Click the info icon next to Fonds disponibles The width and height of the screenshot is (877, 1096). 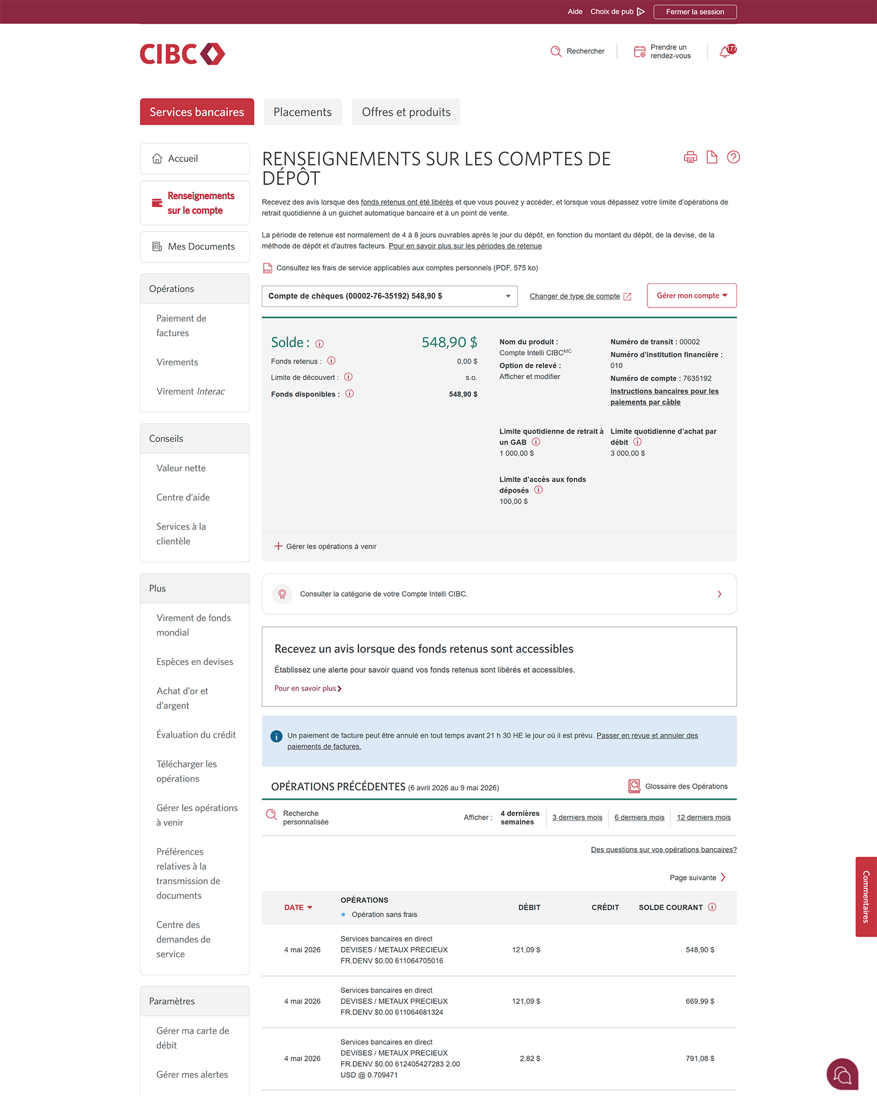(x=350, y=394)
